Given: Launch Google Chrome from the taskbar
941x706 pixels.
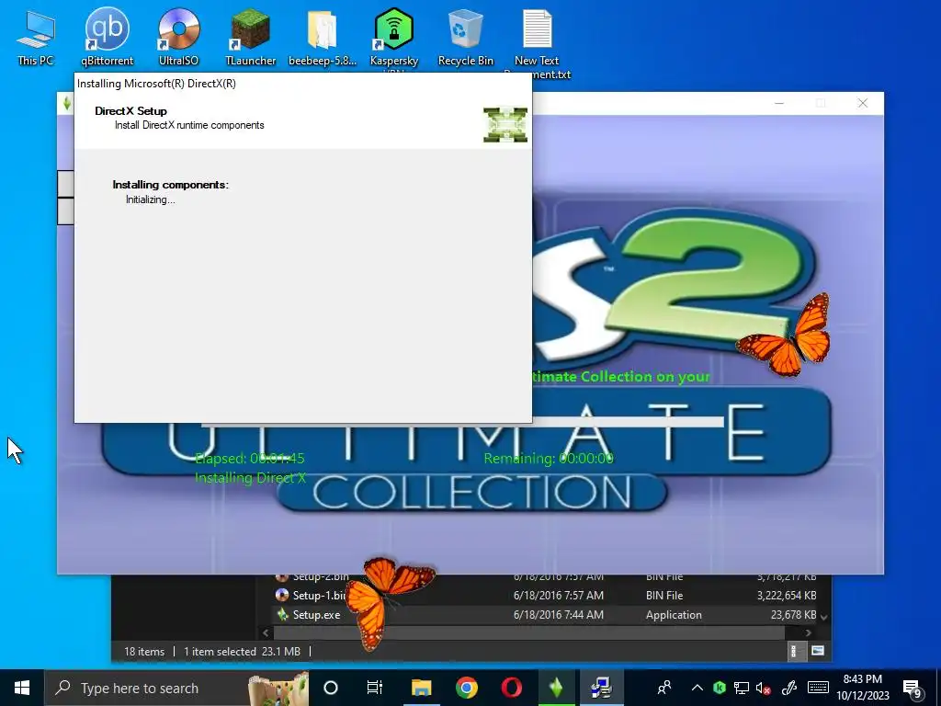Looking at the screenshot, I should pos(466,688).
